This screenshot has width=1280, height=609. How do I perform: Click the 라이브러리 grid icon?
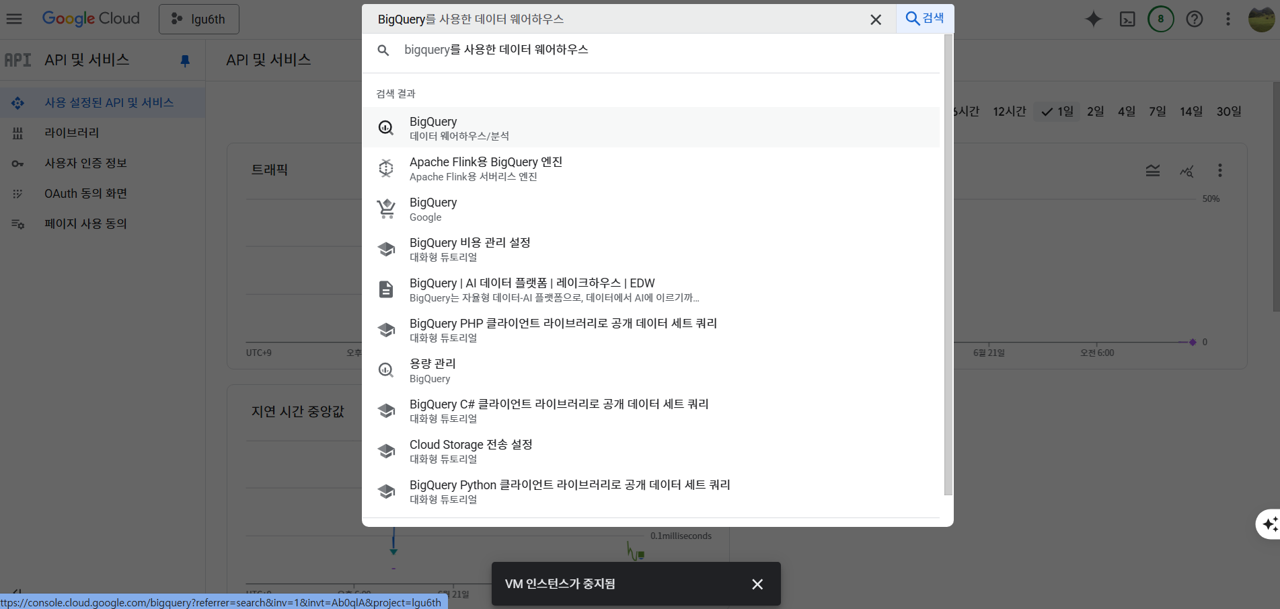[18, 133]
